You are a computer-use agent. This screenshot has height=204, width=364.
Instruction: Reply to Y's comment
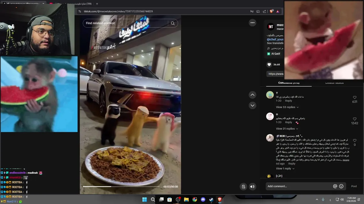tap(288, 101)
